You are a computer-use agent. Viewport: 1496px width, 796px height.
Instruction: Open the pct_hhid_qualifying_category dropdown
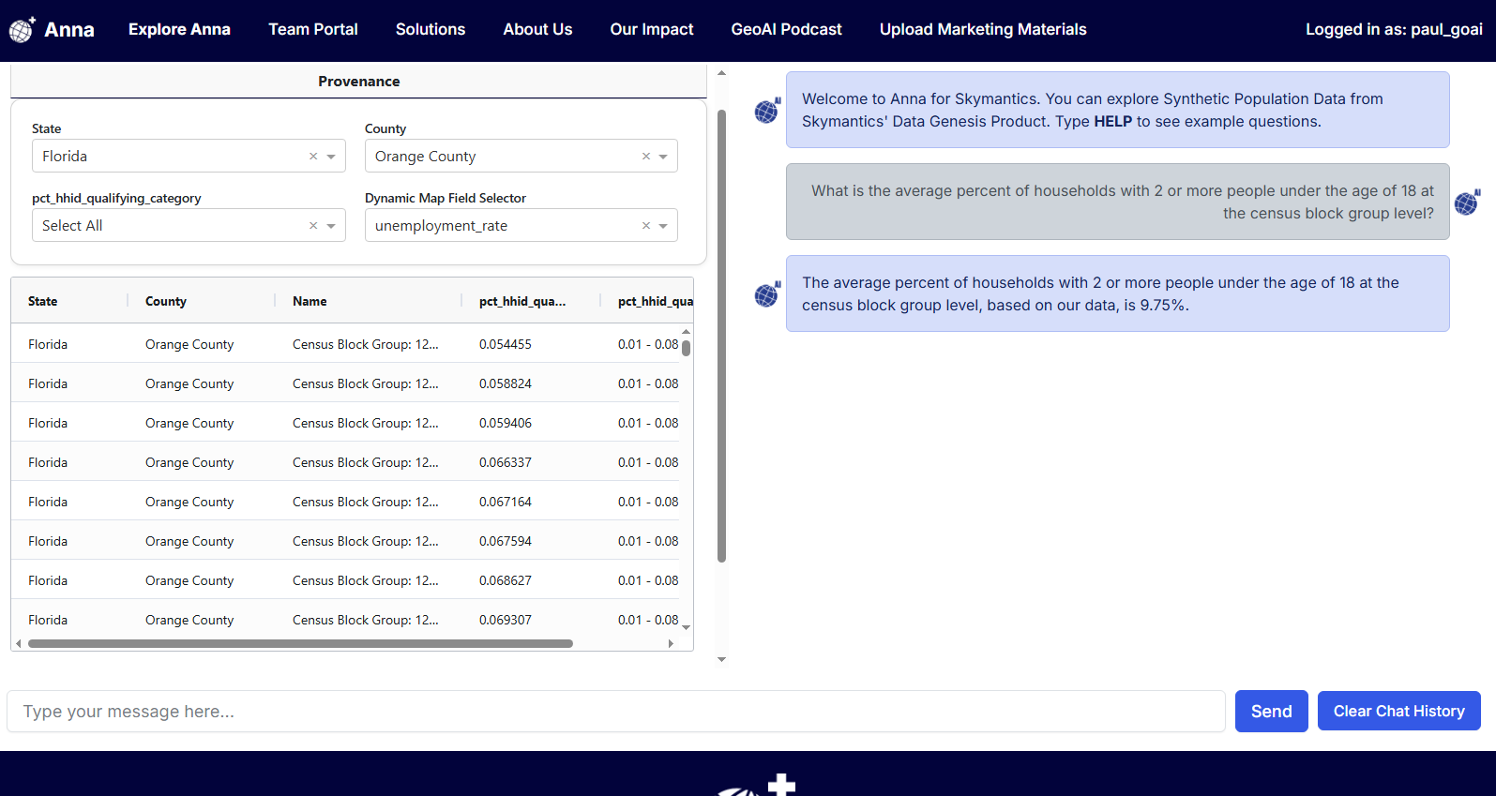(331, 226)
